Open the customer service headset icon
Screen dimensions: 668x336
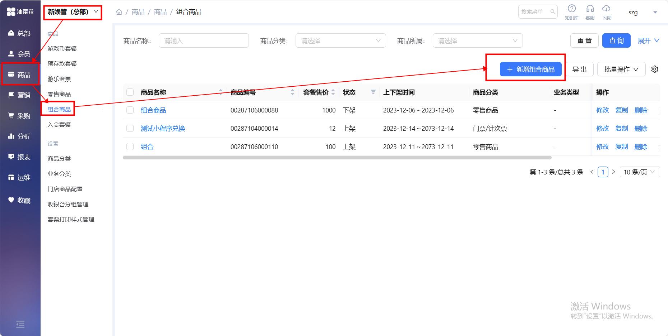coord(590,9)
